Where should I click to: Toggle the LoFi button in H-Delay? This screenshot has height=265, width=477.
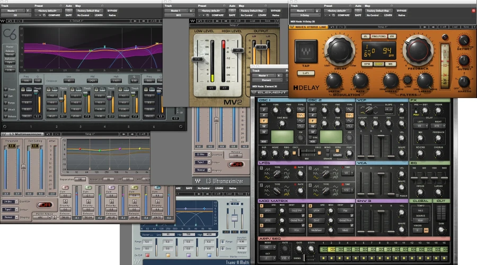[305, 73]
